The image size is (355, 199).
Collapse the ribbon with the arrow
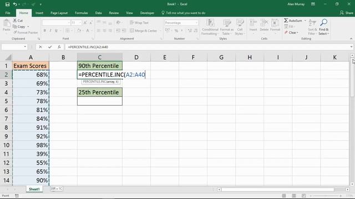pyautogui.click(x=351, y=39)
